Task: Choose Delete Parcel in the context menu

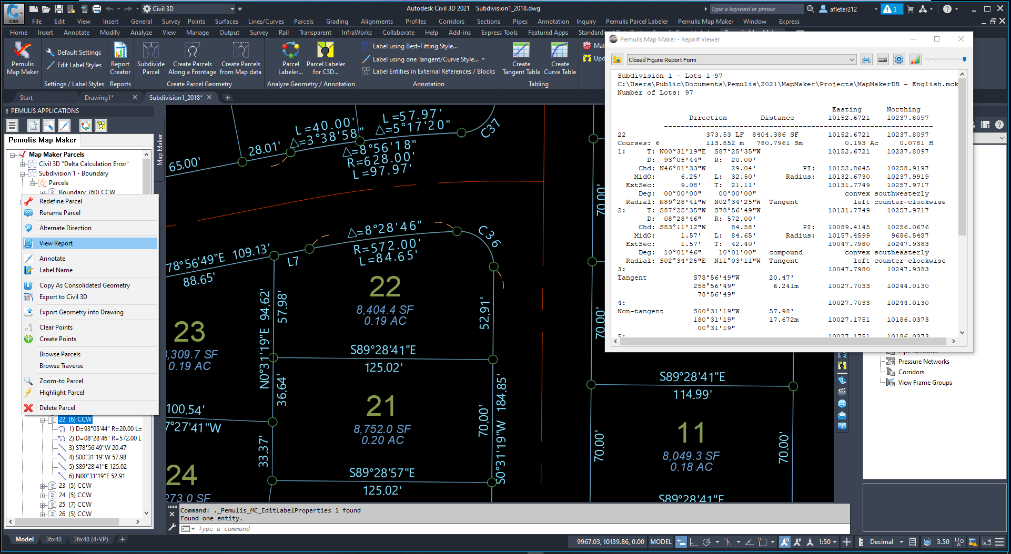Action: click(x=57, y=408)
